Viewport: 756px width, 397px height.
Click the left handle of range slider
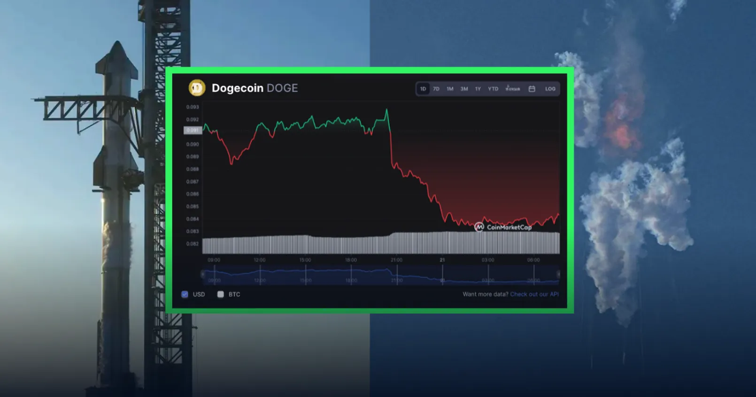point(203,274)
